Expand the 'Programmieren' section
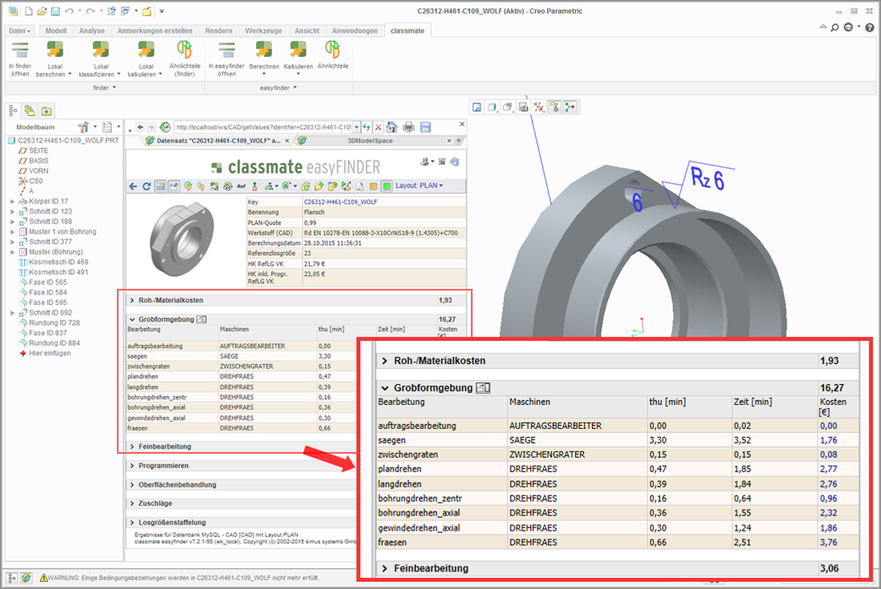The width and height of the screenshot is (881, 589). pos(132,466)
